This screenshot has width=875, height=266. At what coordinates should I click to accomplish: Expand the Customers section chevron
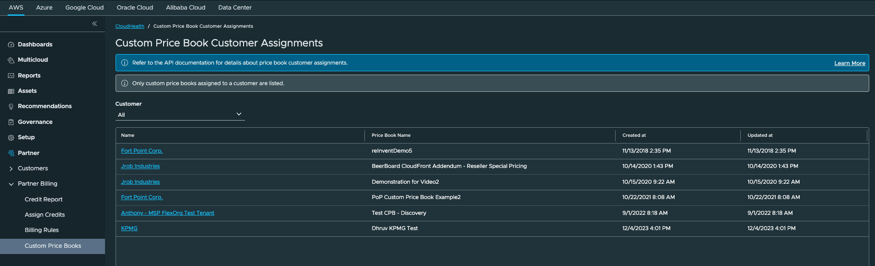tap(11, 169)
